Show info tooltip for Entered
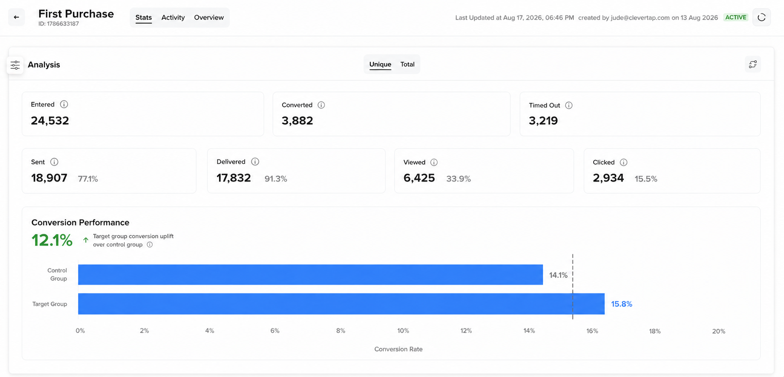 [x=64, y=104]
